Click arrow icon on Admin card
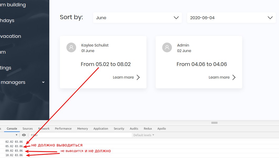Screen dimensions: 279x158 (x=234, y=77)
